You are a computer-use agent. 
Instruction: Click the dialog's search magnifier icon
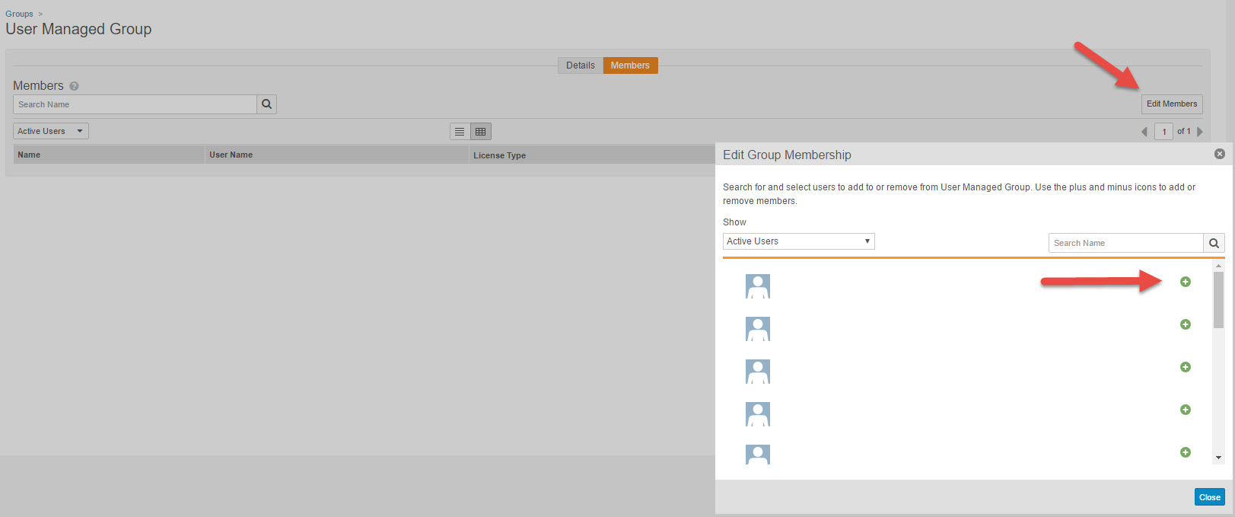coord(1214,243)
